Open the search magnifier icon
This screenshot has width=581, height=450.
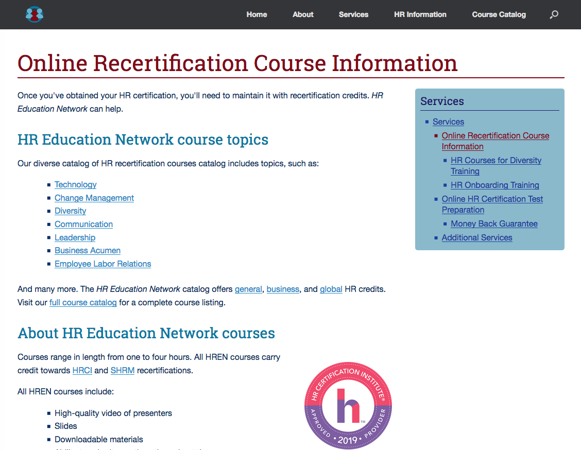click(554, 15)
